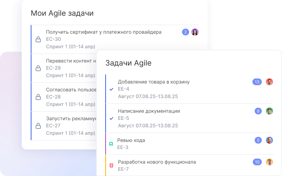Open assignee avatar on Добавление товара в корзину

269,82
